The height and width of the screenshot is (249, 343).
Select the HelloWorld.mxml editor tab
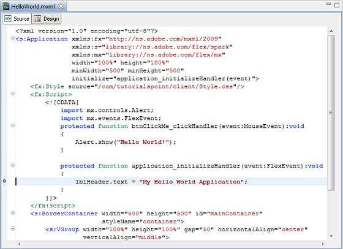[33, 6]
